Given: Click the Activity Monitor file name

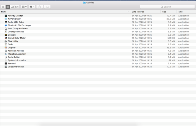Looking at the screenshot, I should 15,16.
